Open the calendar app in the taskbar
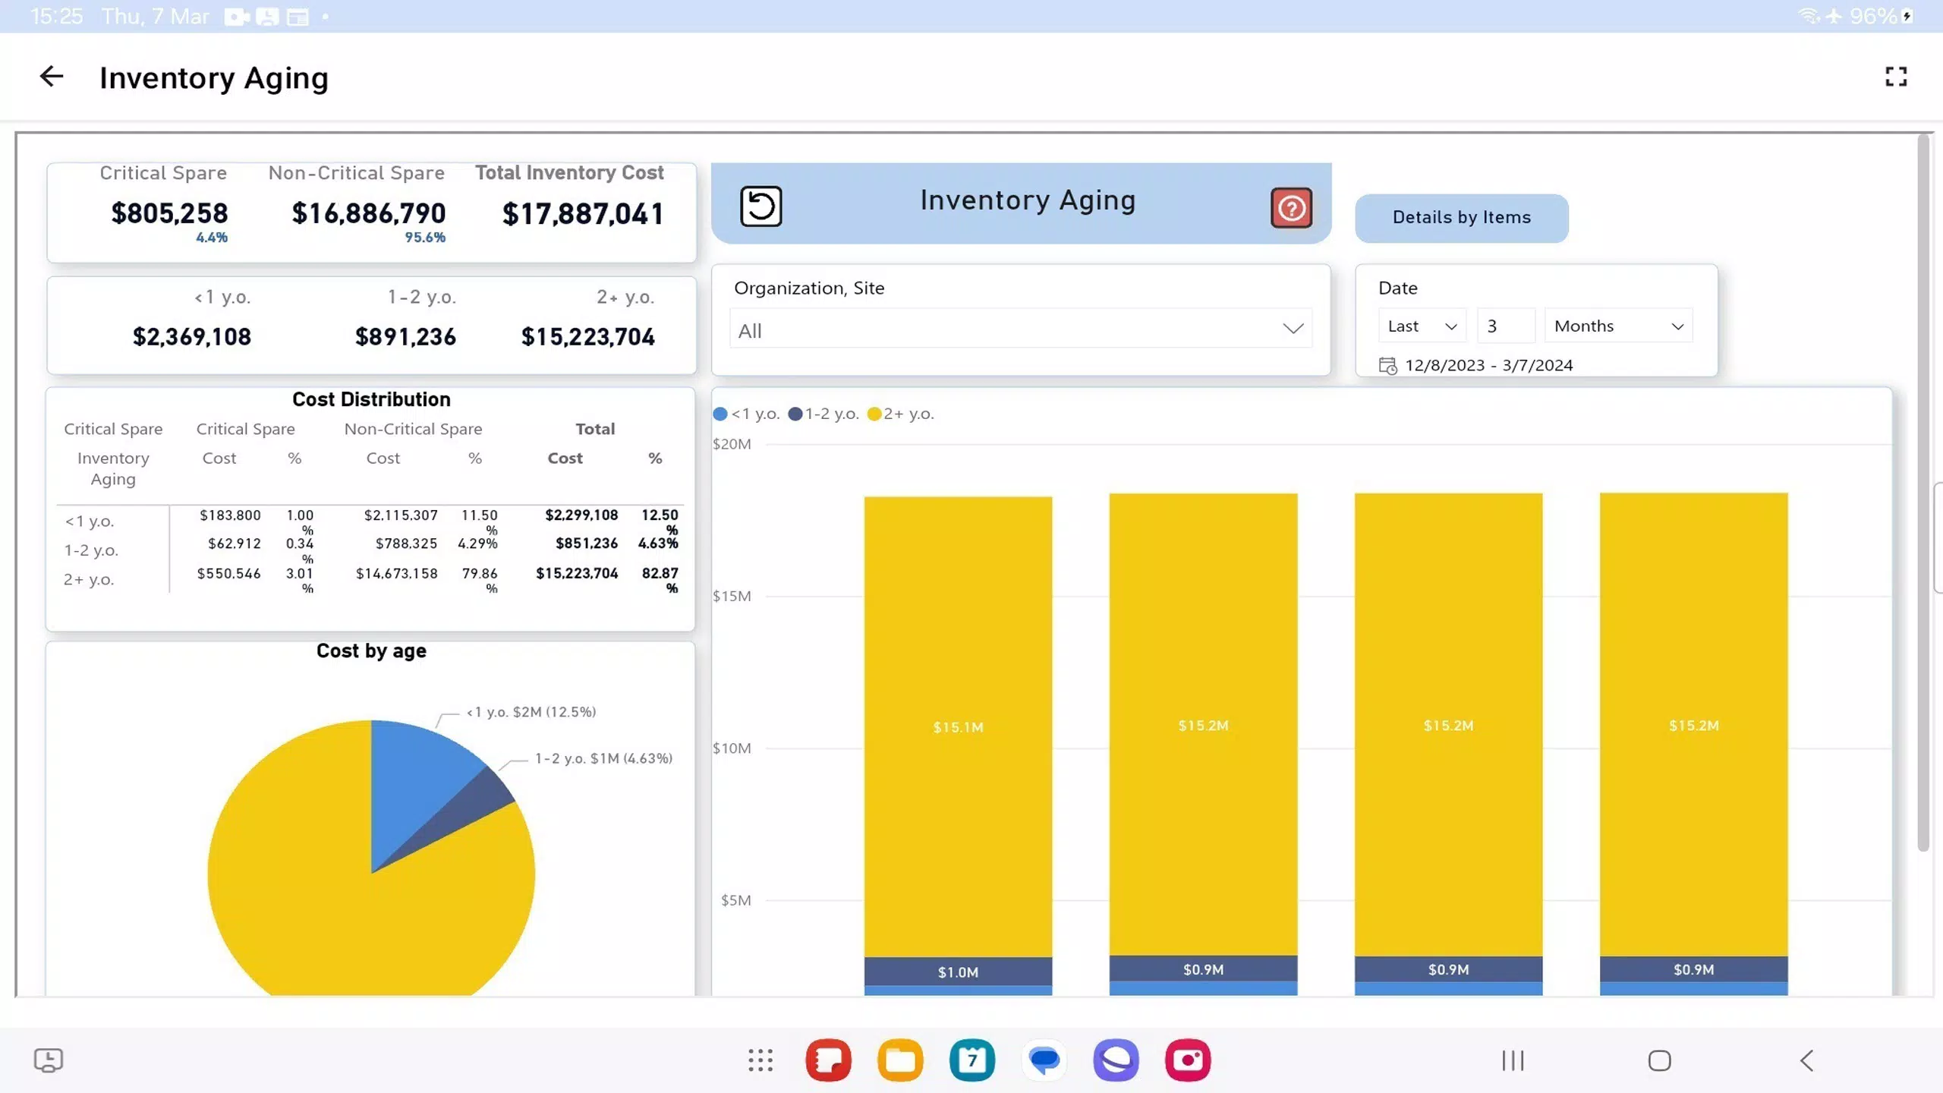 pos(971,1060)
